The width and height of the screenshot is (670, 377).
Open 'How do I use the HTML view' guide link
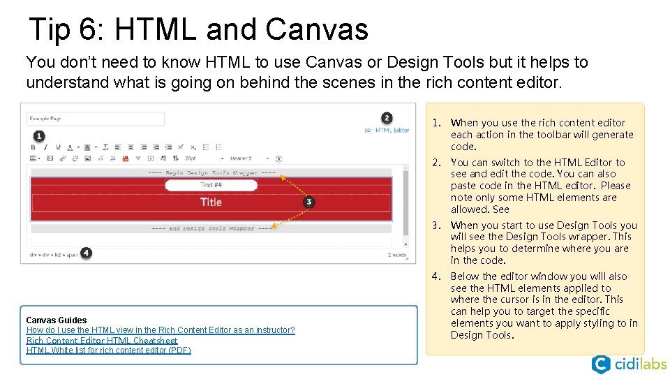[x=161, y=330]
